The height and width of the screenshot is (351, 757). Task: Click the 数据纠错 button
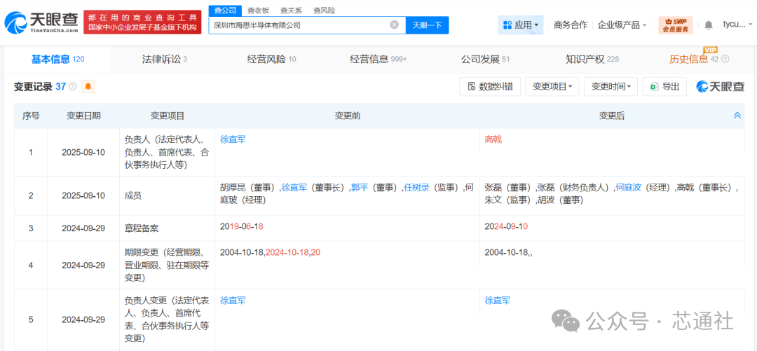tap(490, 86)
